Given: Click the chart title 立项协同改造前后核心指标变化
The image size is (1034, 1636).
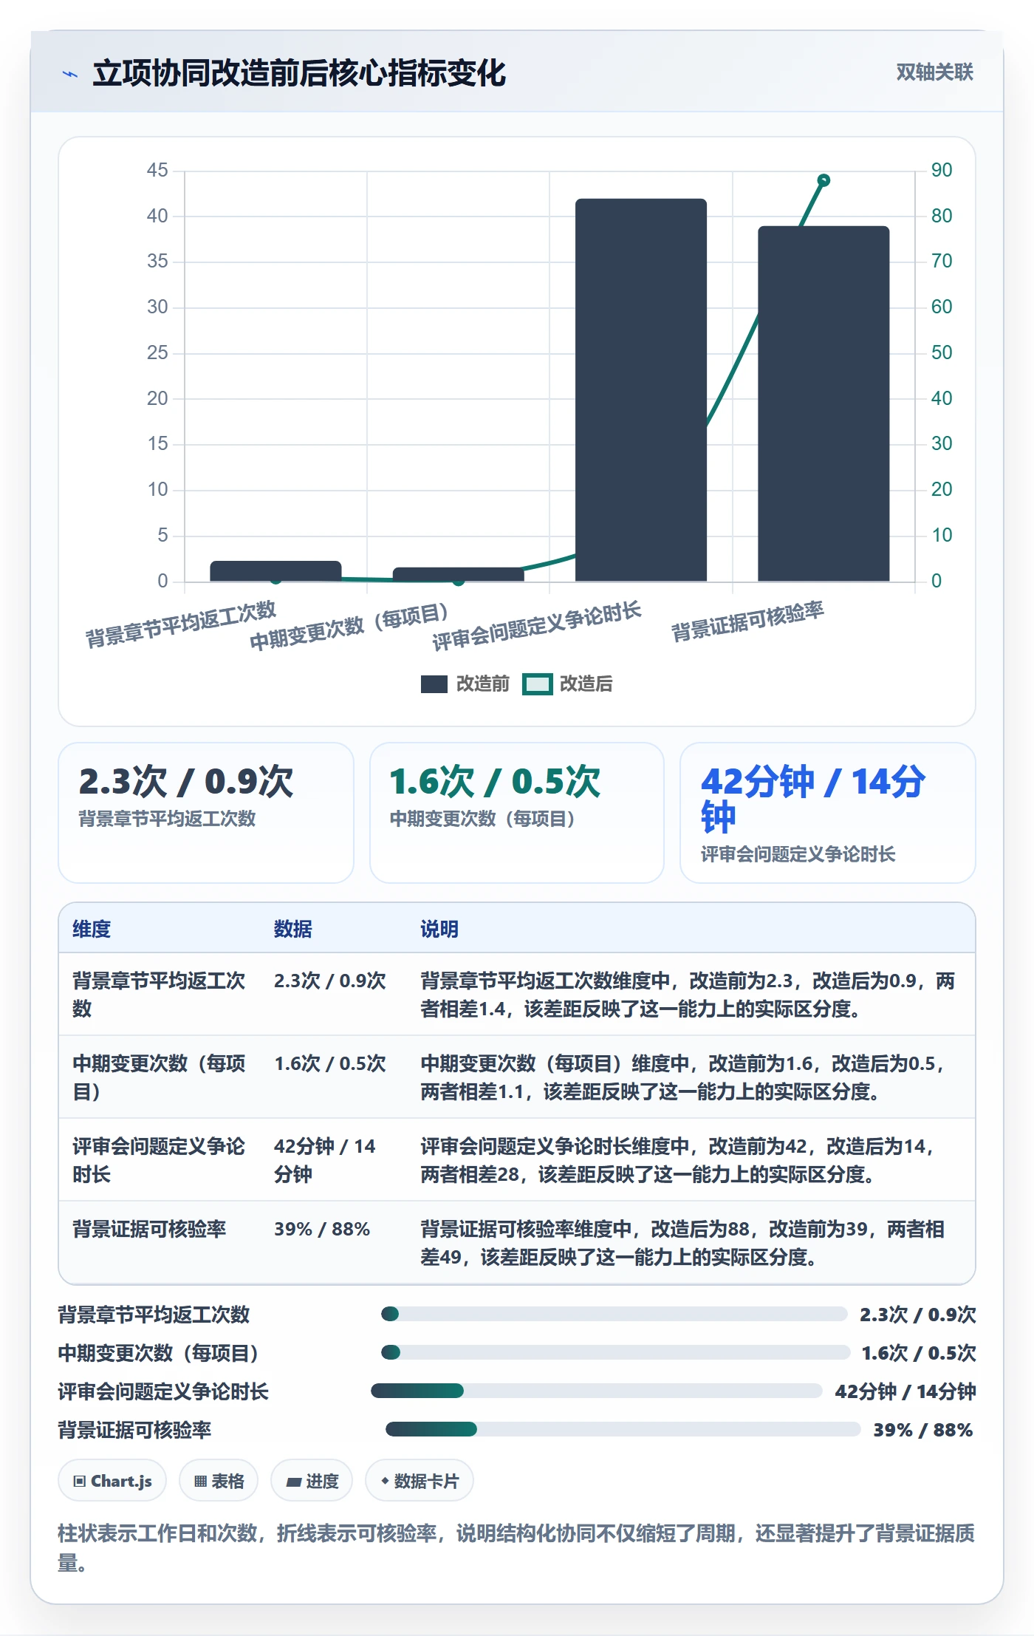Looking at the screenshot, I should 299,73.
